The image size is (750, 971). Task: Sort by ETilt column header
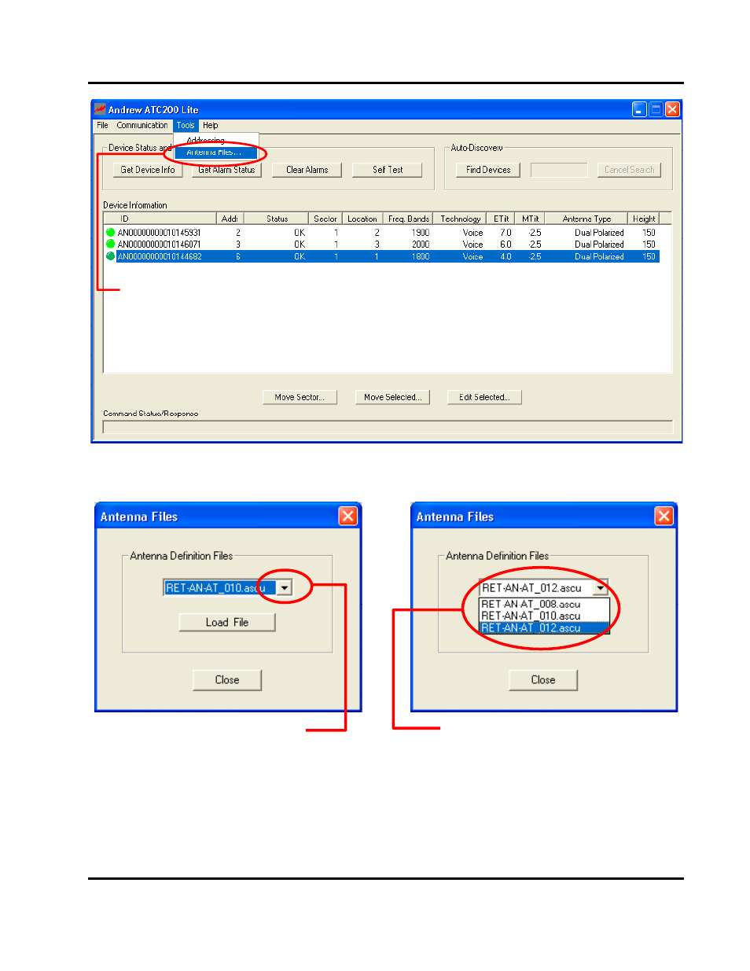[502, 219]
